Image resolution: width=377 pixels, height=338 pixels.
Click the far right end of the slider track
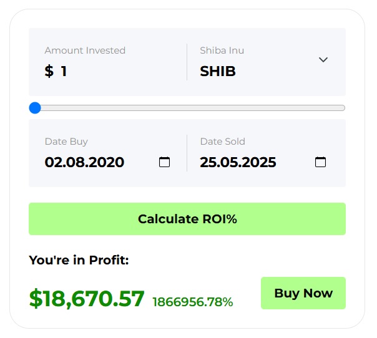[x=342, y=108]
